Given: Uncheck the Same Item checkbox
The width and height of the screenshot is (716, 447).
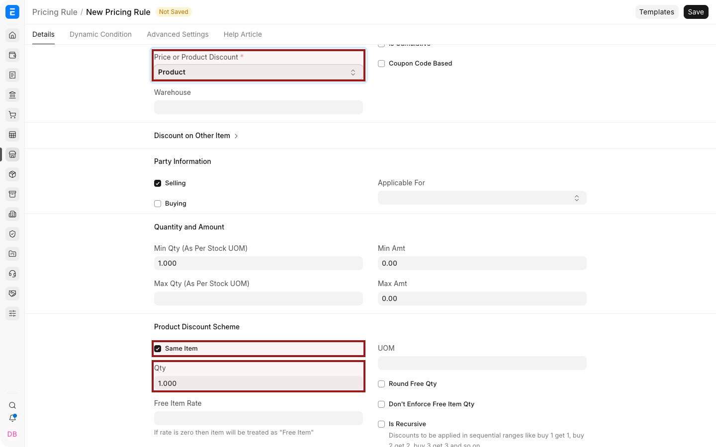Looking at the screenshot, I should point(158,349).
